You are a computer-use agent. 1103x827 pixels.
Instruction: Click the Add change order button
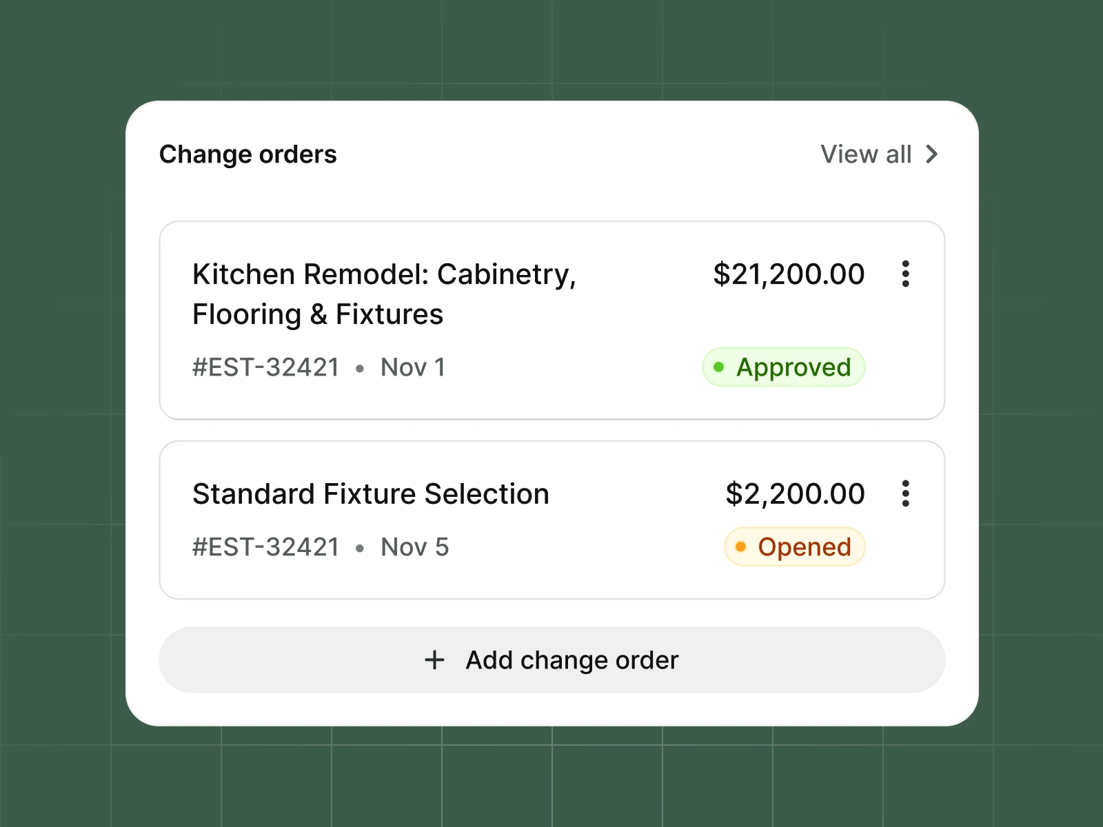[x=551, y=660]
